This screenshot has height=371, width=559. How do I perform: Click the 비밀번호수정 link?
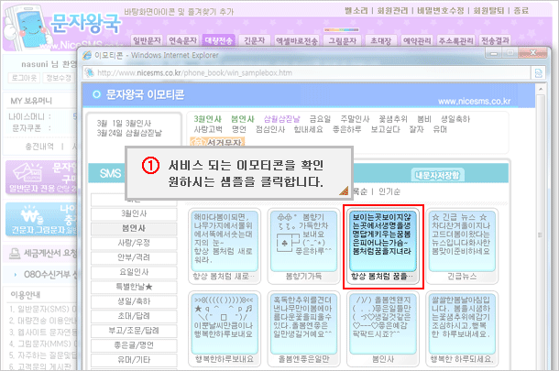441,11
